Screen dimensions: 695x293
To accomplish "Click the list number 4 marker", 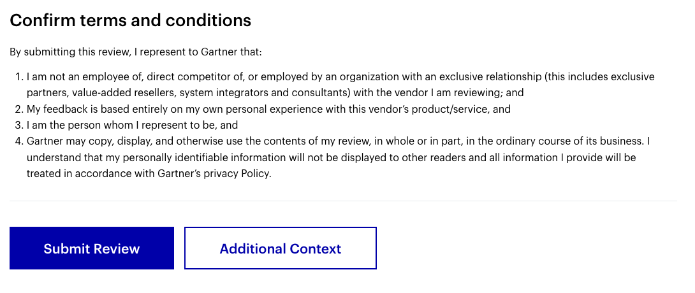I will pyautogui.click(x=19, y=141).
